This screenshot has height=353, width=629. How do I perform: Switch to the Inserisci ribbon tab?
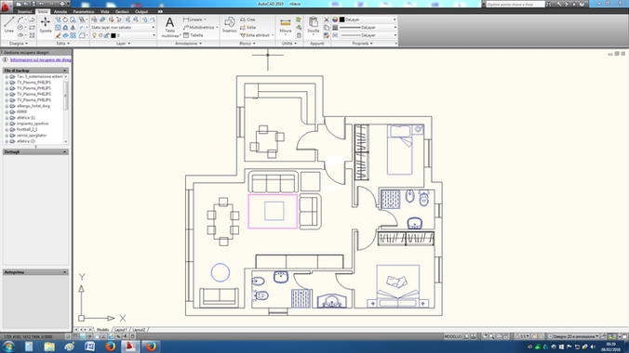click(24, 12)
